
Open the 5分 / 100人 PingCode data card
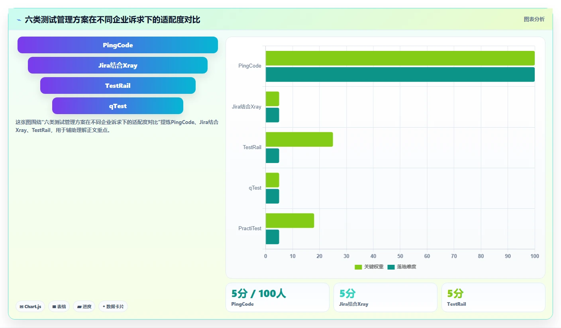pyautogui.click(x=277, y=297)
